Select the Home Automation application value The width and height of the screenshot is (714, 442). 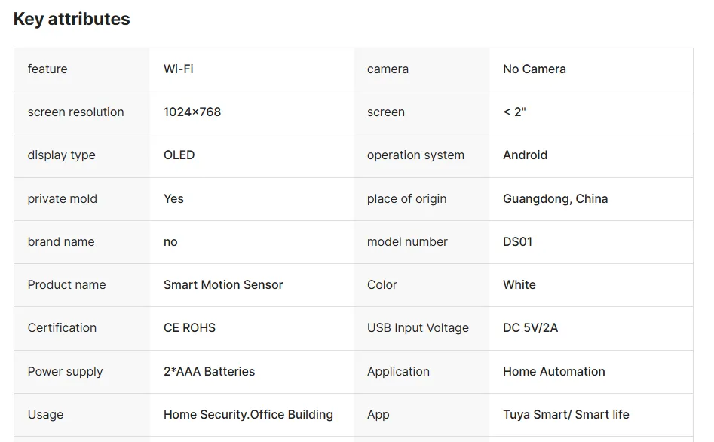pyautogui.click(x=553, y=372)
